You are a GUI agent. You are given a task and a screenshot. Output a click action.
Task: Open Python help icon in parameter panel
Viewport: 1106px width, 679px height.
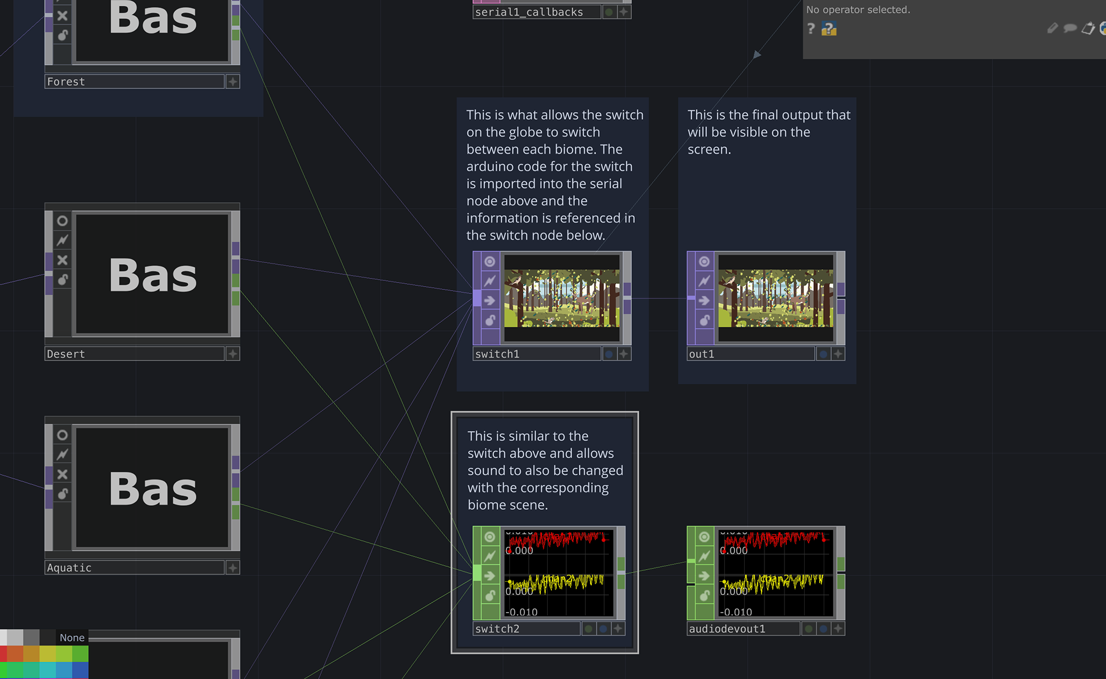829,29
